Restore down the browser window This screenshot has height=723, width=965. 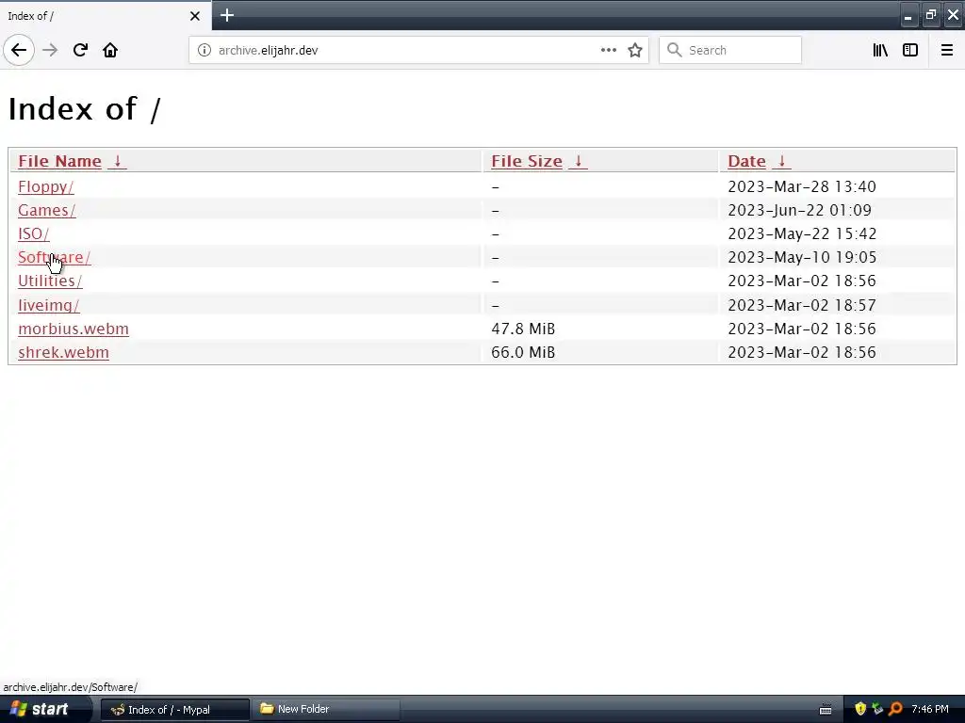930,15
